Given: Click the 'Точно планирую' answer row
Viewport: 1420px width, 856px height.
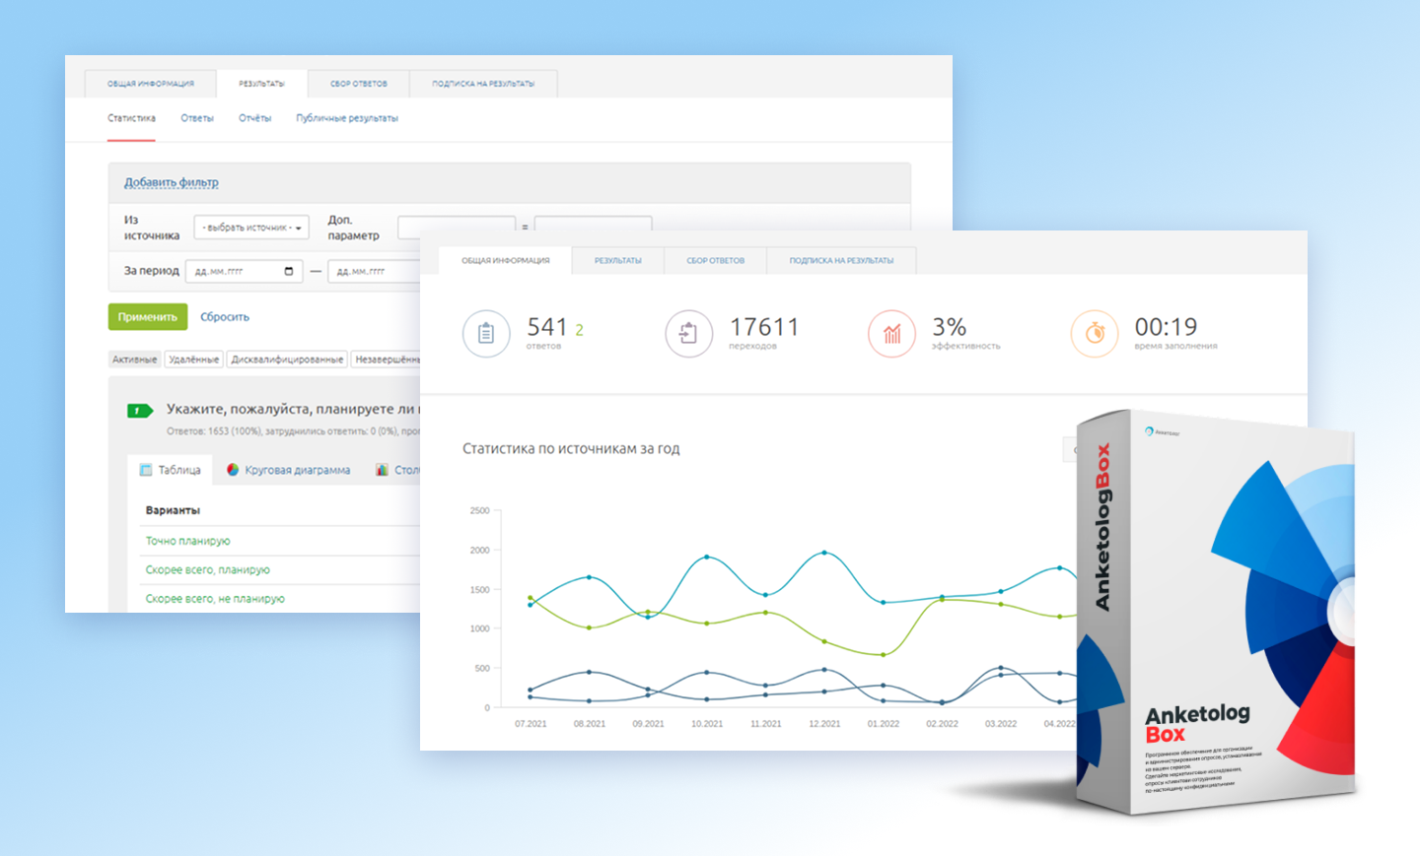Looking at the screenshot, I should pyautogui.click(x=187, y=541).
